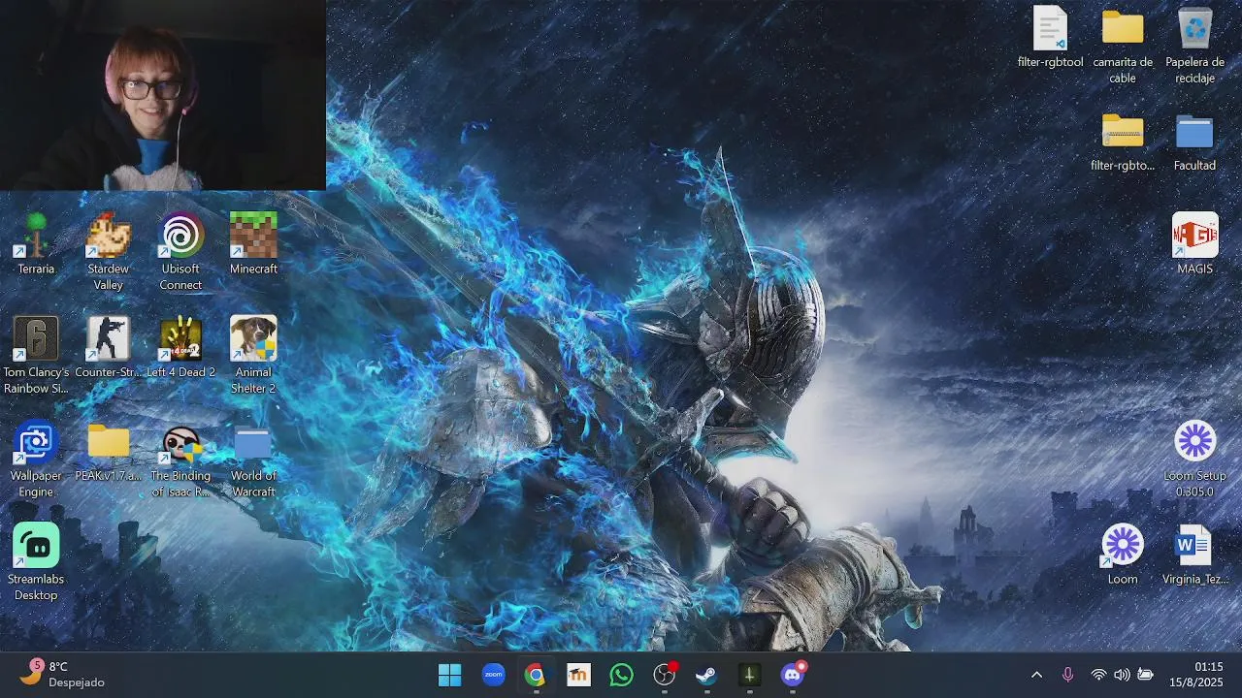
Task: Open the Terraria desktop shortcut
Action: [x=36, y=243]
